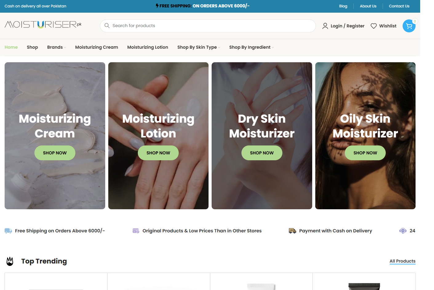Open the All Products link

[x=402, y=261]
